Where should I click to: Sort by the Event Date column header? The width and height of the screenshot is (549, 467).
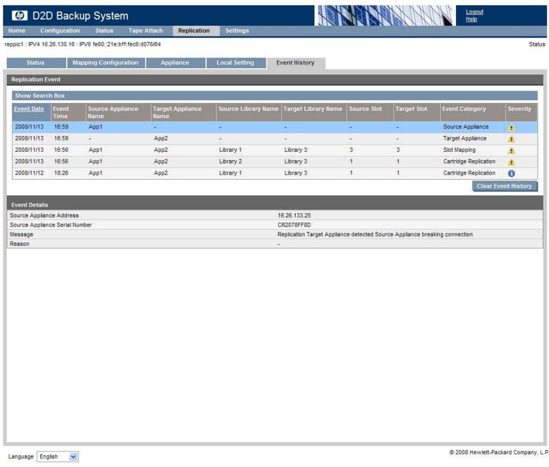tap(29, 109)
